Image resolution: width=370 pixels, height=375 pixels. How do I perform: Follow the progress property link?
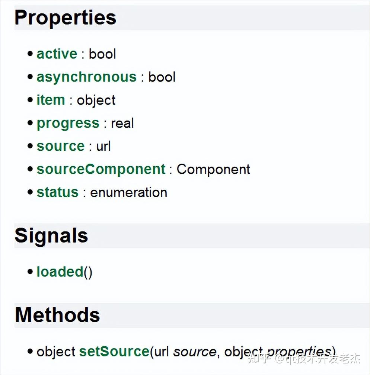pyautogui.click(x=68, y=124)
